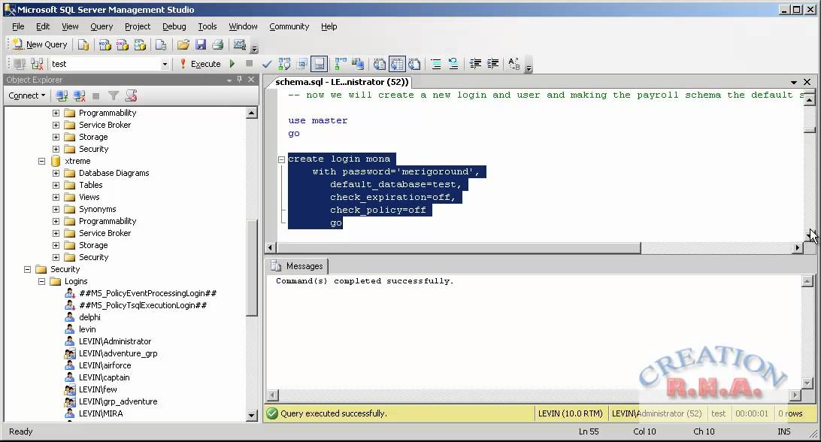Viewport: 821px width, 442px height.
Task: Open the Activity Monitor icon
Action: [x=240, y=45]
